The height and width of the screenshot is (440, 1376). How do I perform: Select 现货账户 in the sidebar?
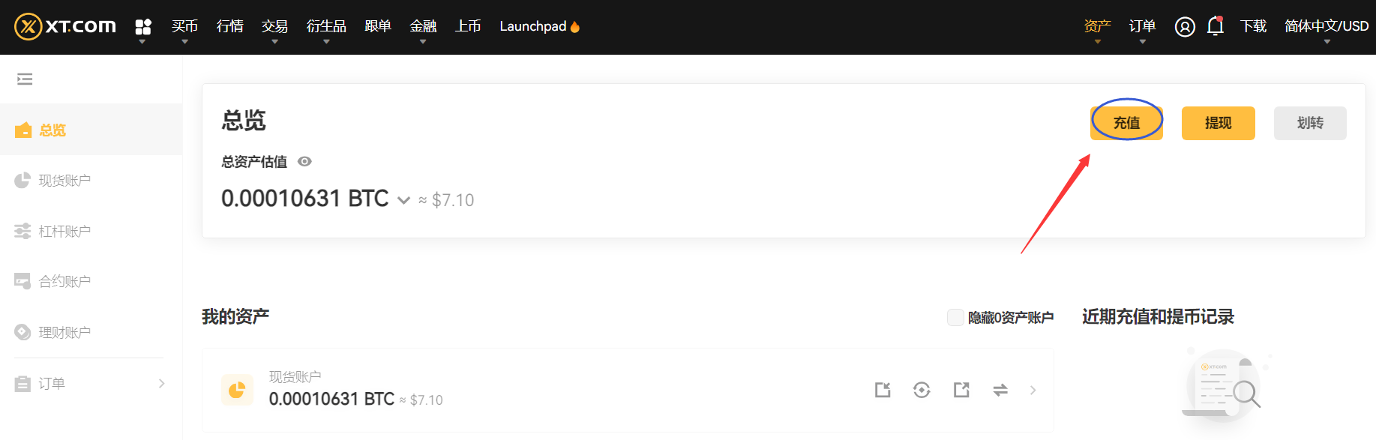(64, 181)
